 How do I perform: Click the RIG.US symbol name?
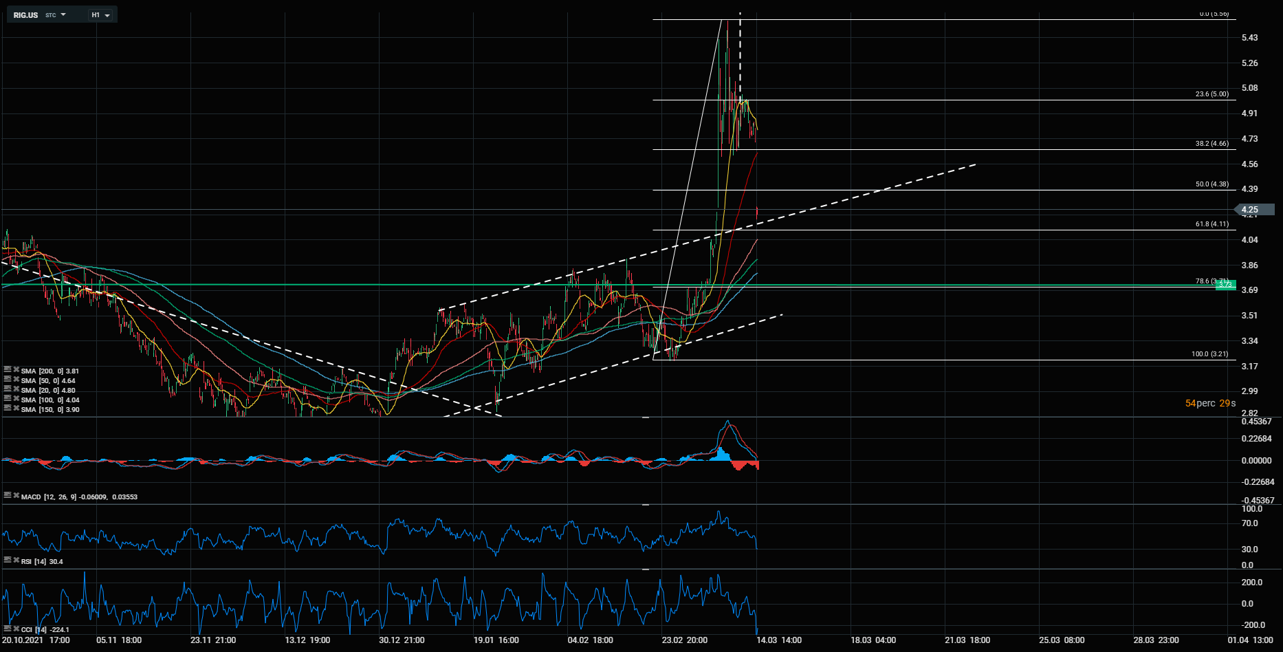click(26, 15)
